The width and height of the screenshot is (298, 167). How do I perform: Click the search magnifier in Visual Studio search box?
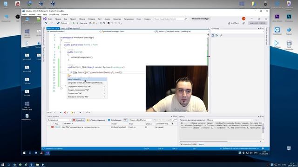pyautogui.click(x=185, y=19)
